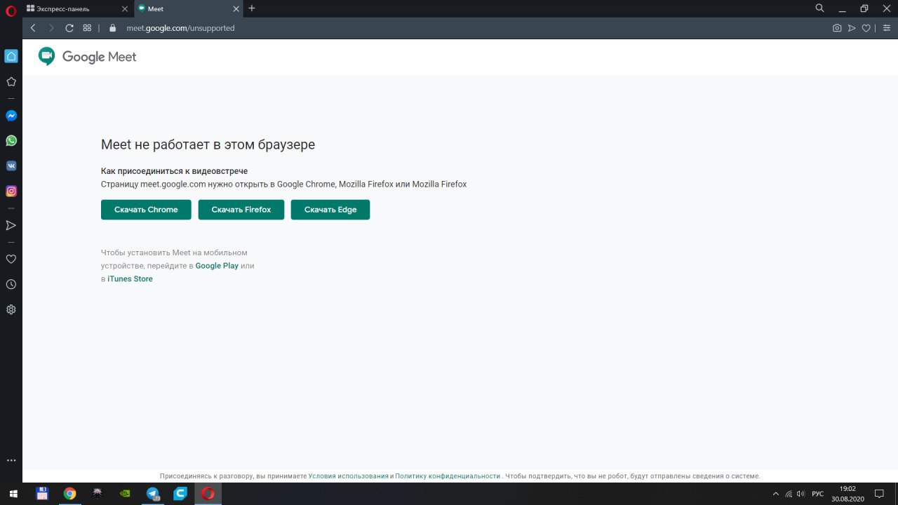Screen dimensions: 898x505
Task: Open the Opera taskbar icon
Action: (208, 494)
